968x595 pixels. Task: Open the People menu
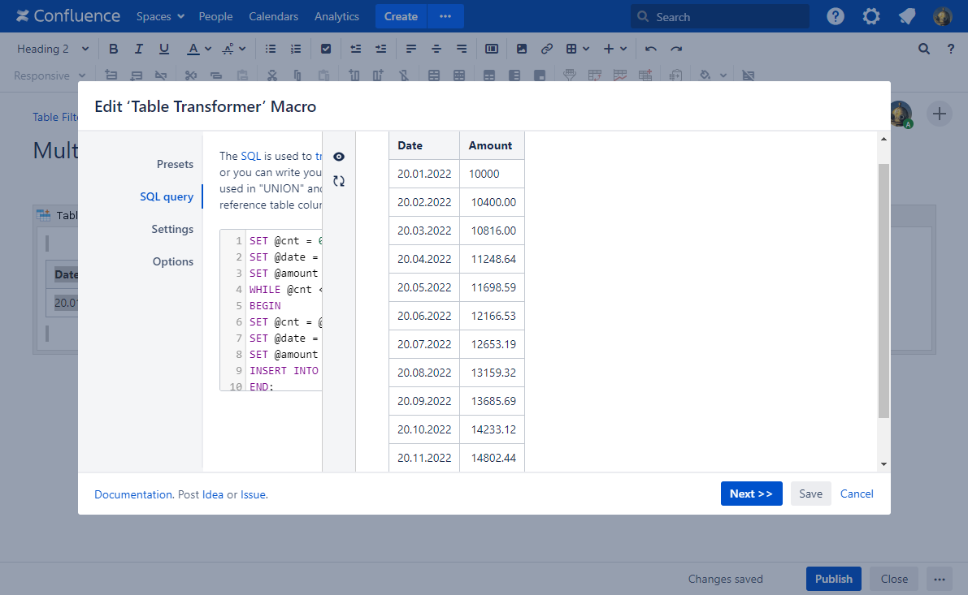pyautogui.click(x=215, y=17)
